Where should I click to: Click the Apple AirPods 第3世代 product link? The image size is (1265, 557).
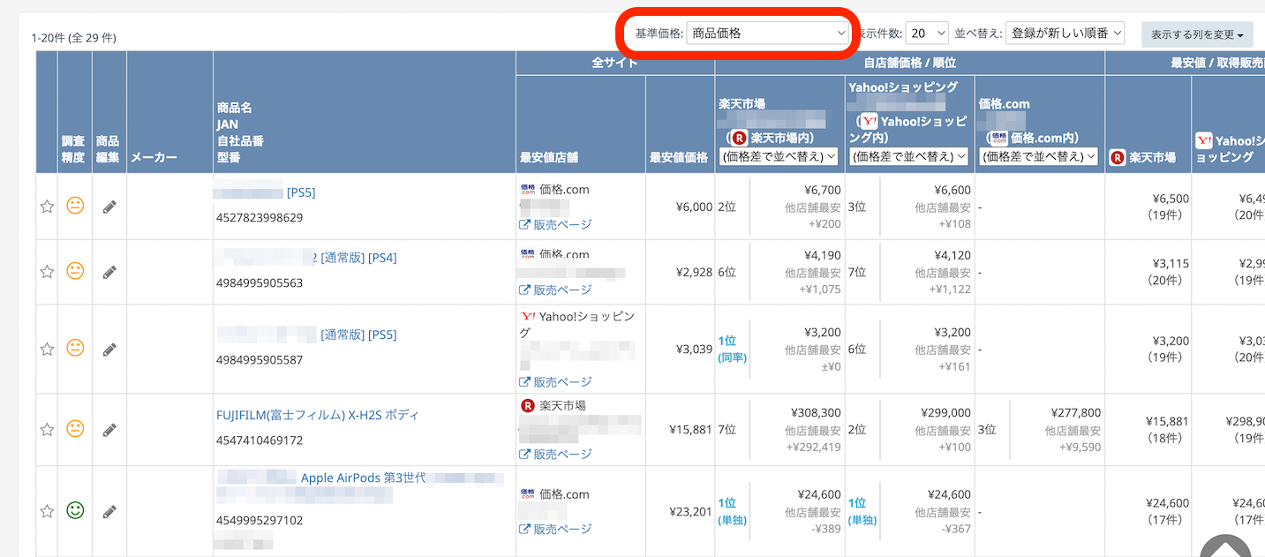tap(363, 478)
